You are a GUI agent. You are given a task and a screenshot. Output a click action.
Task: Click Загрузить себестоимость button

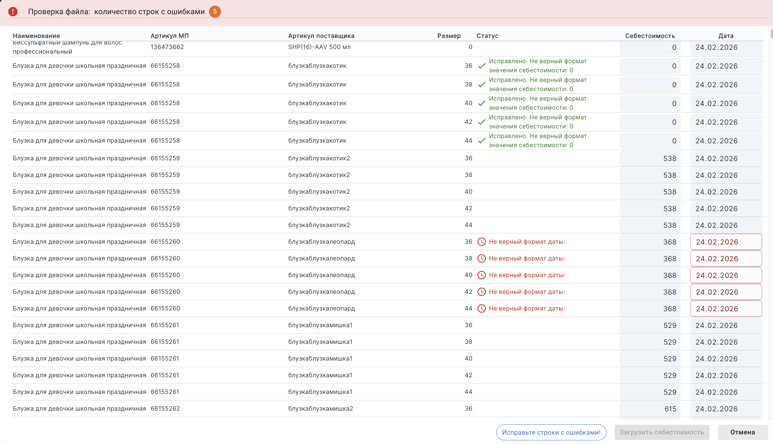click(662, 432)
